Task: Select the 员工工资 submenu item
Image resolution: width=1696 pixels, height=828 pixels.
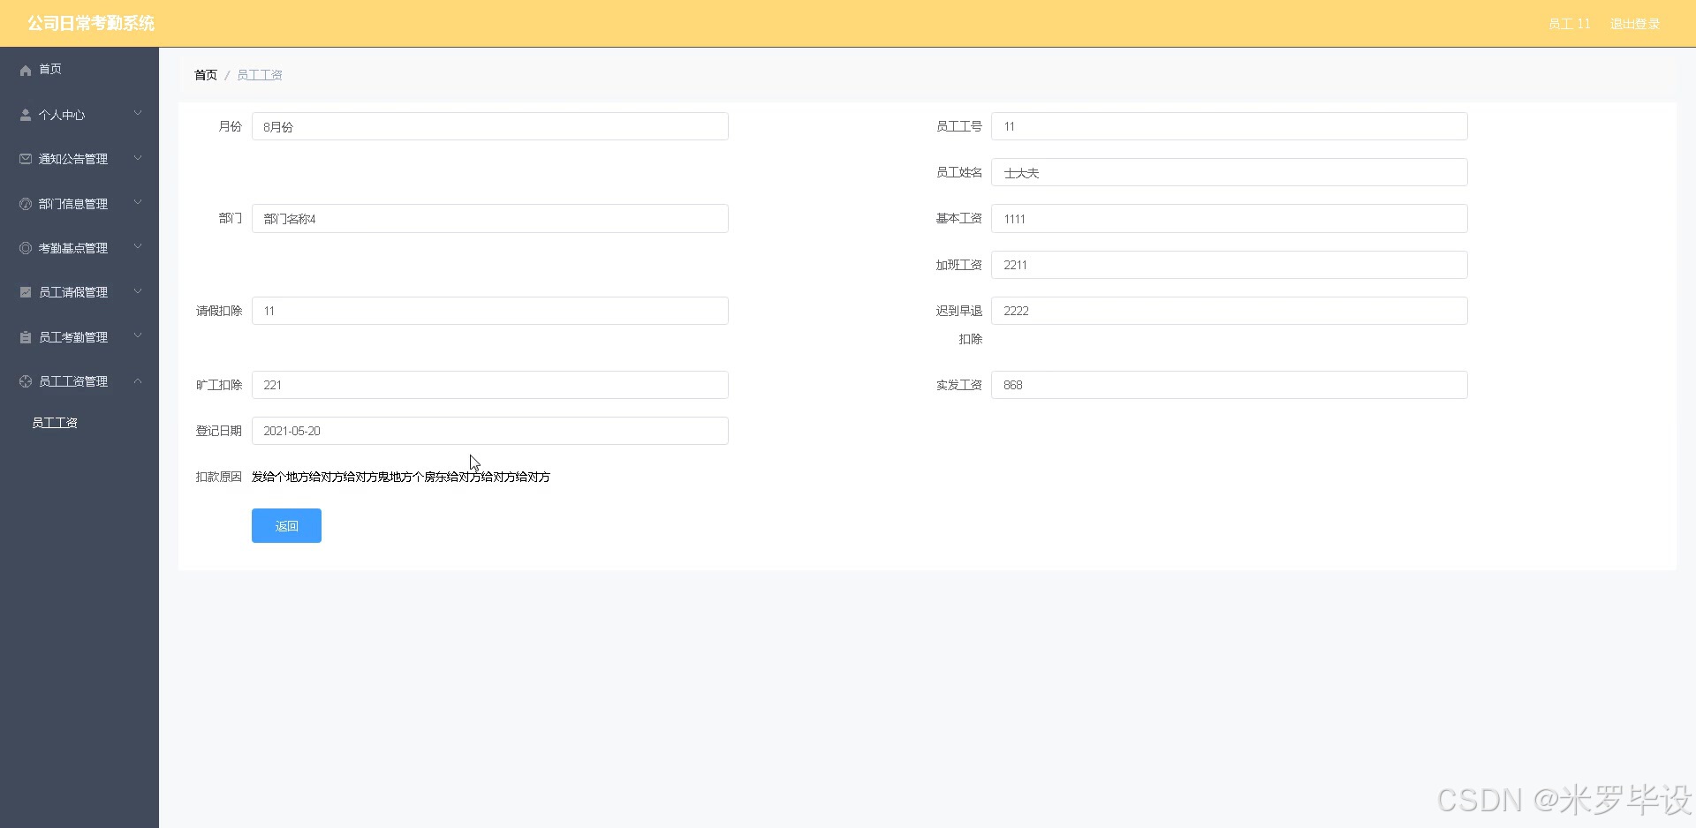Action: 55,423
